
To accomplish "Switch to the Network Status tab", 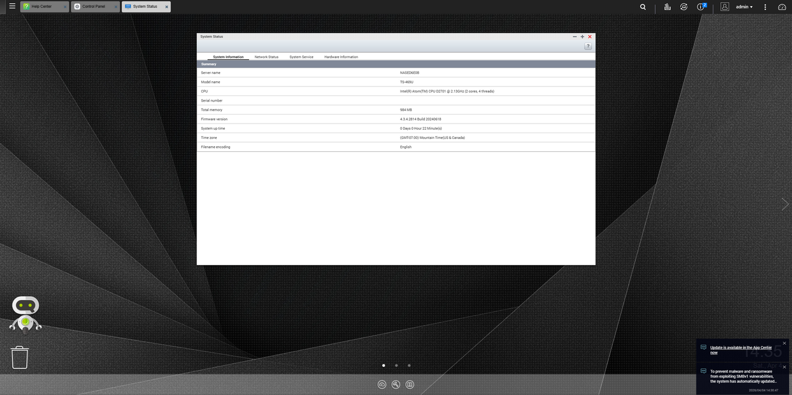I will pos(266,57).
